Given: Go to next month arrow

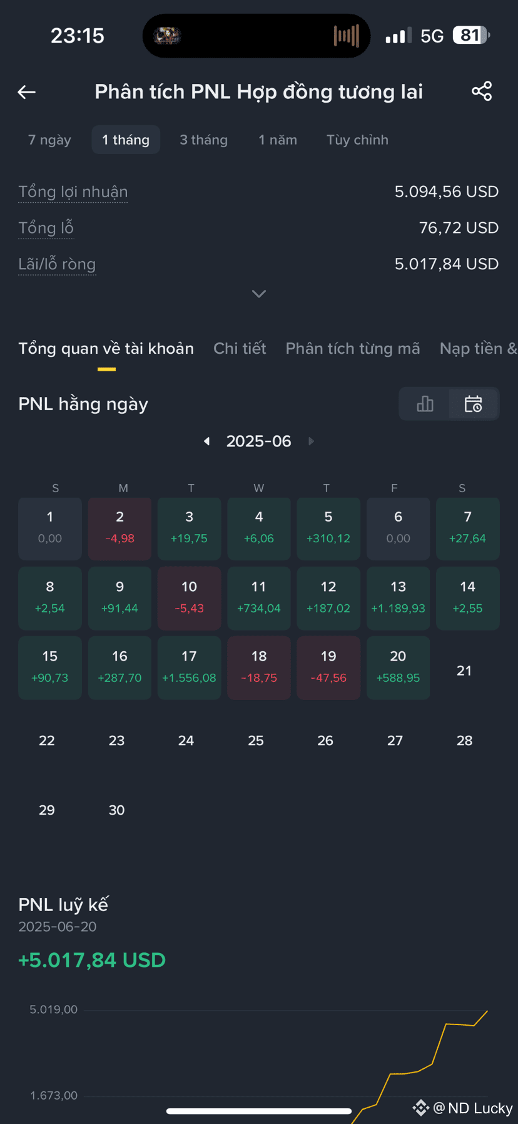Looking at the screenshot, I should click(311, 441).
